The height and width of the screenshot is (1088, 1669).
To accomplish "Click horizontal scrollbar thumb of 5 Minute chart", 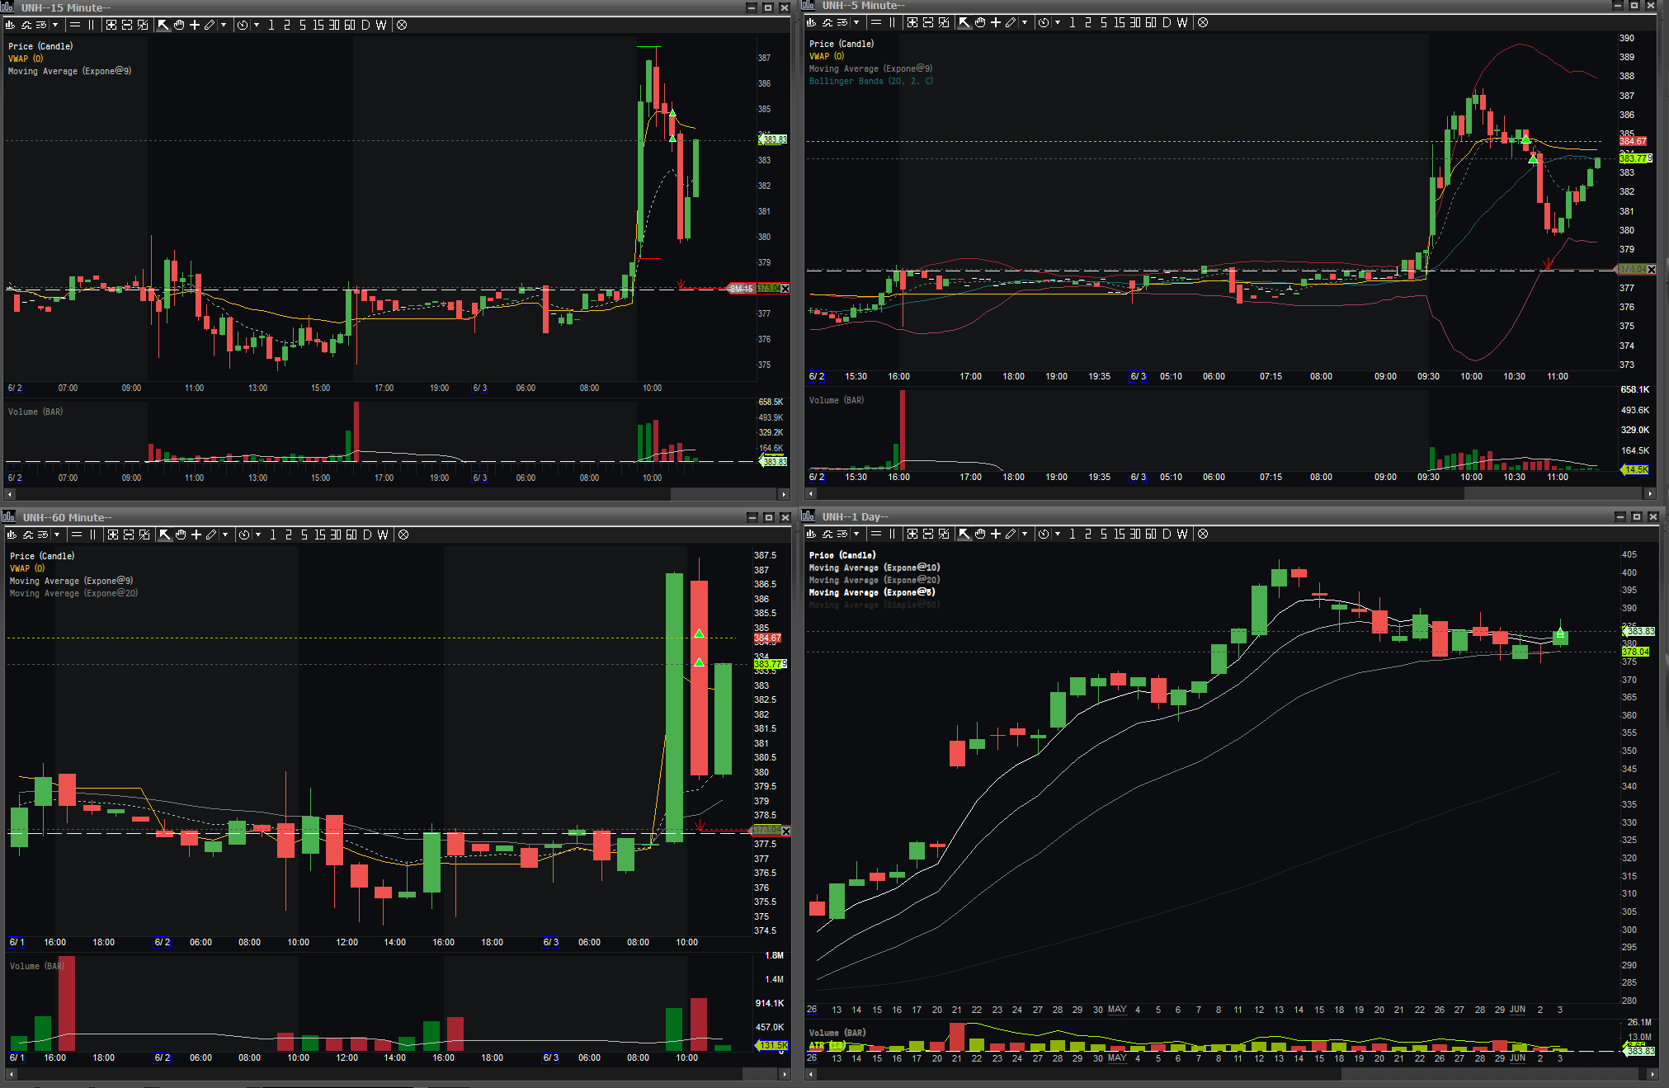I will point(1553,493).
